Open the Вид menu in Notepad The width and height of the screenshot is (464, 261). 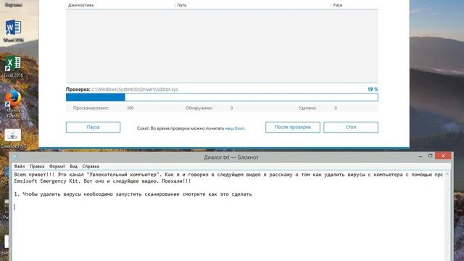pos(73,166)
